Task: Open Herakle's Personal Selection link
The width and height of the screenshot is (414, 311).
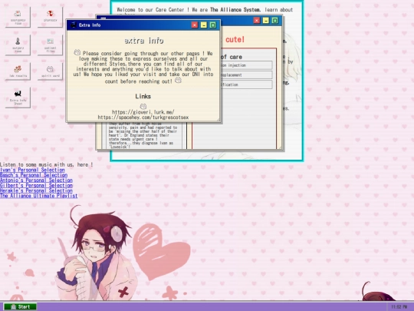Action: (x=36, y=190)
